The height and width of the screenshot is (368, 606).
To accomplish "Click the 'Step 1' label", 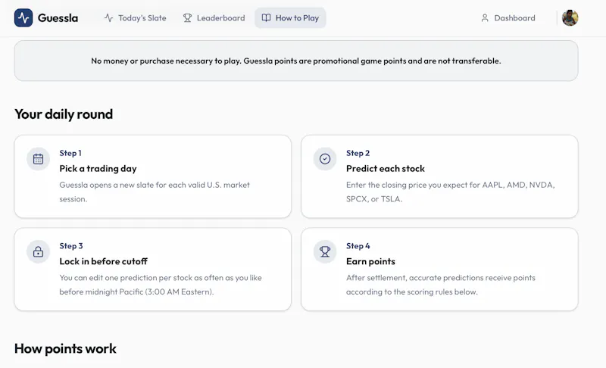I will (x=70, y=153).
